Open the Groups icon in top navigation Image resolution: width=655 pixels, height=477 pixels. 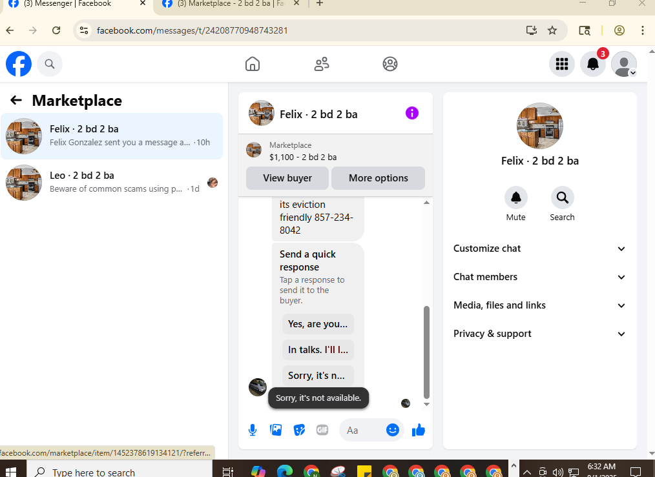click(x=390, y=64)
